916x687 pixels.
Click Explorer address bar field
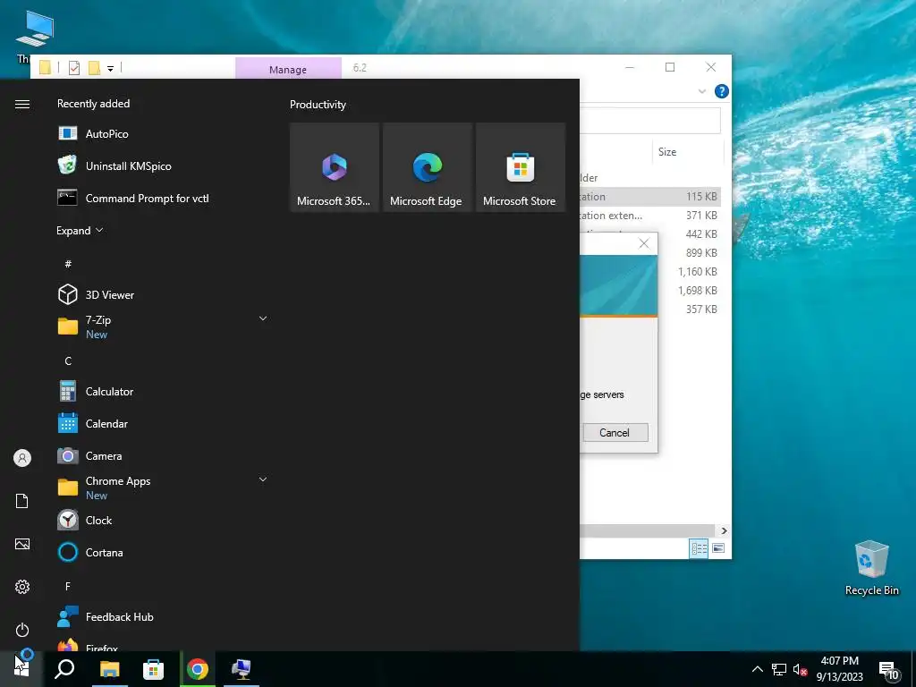tap(649, 121)
